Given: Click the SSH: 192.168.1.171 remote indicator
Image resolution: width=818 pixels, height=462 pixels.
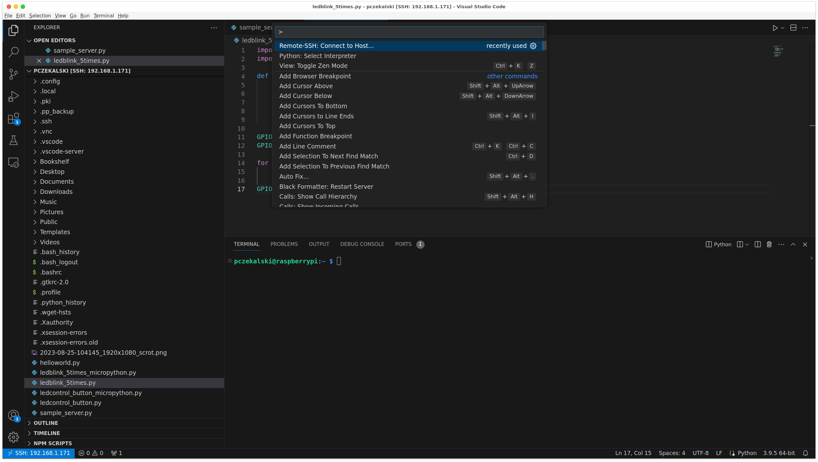Looking at the screenshot, I should [x=38, y=453].
